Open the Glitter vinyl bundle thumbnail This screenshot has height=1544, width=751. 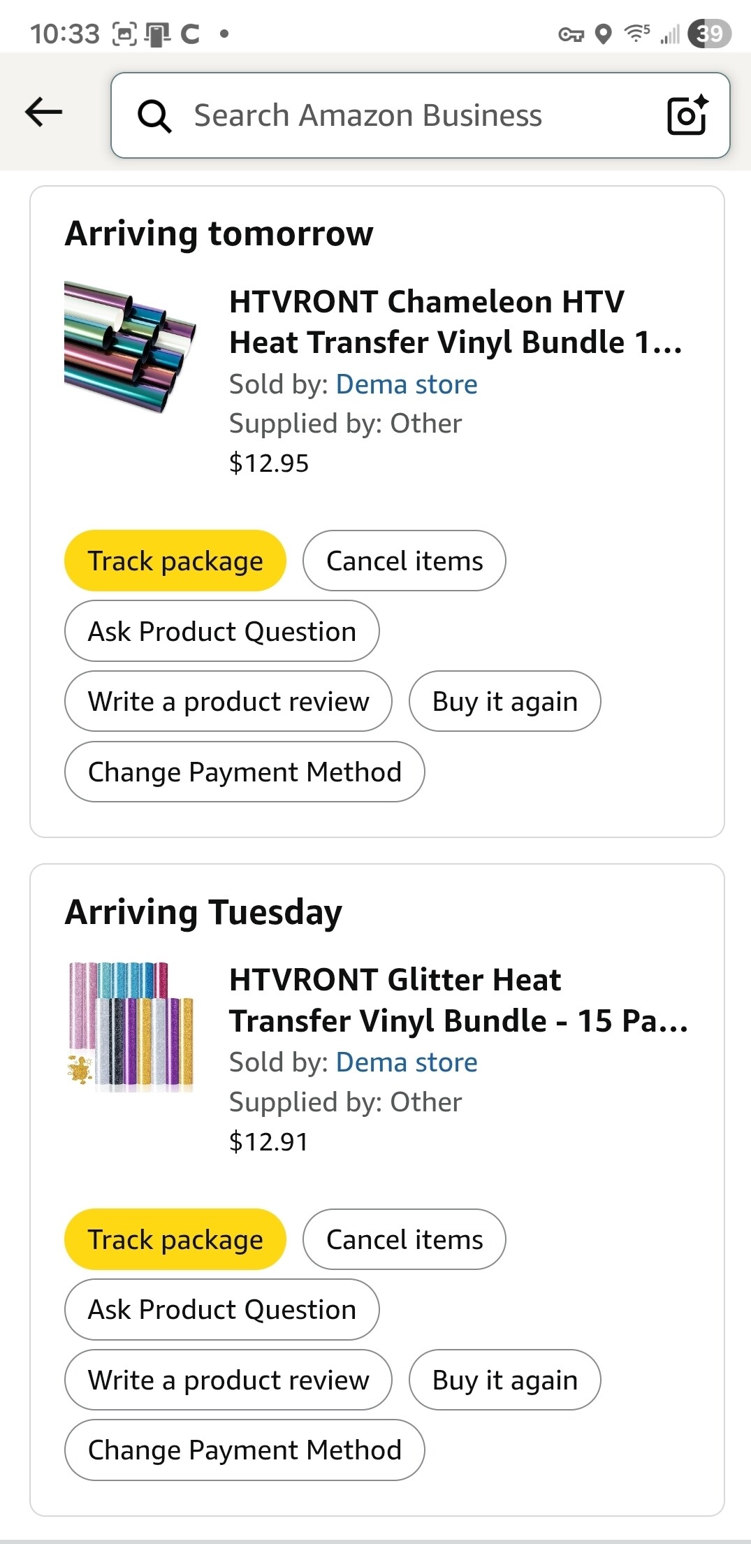click(x=130, y=1027)
